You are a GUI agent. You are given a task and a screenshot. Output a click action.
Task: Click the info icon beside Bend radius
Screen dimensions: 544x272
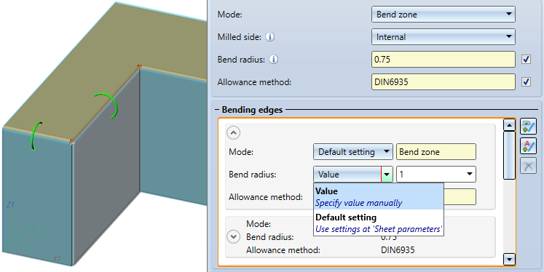[x=274, y=60]
